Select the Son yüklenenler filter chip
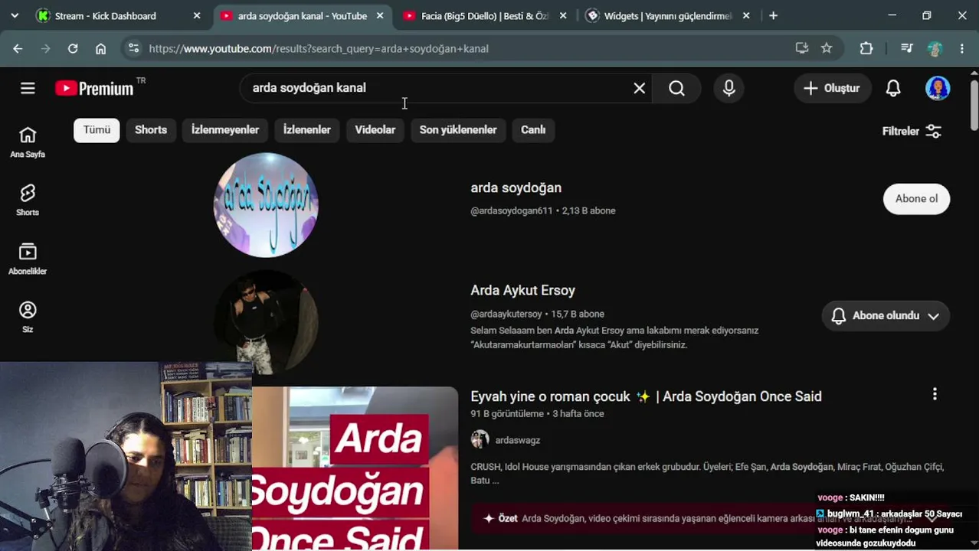 (x=458, y=130)
